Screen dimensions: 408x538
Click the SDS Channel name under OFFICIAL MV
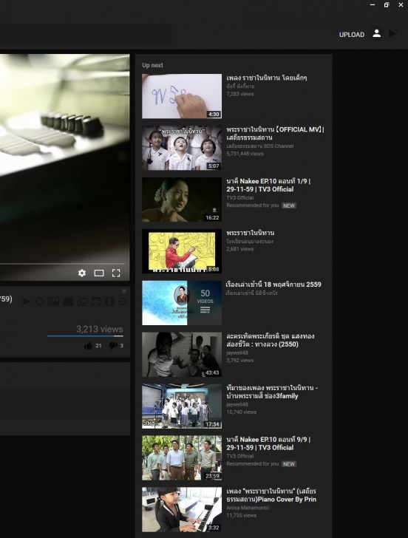(259, 146)
